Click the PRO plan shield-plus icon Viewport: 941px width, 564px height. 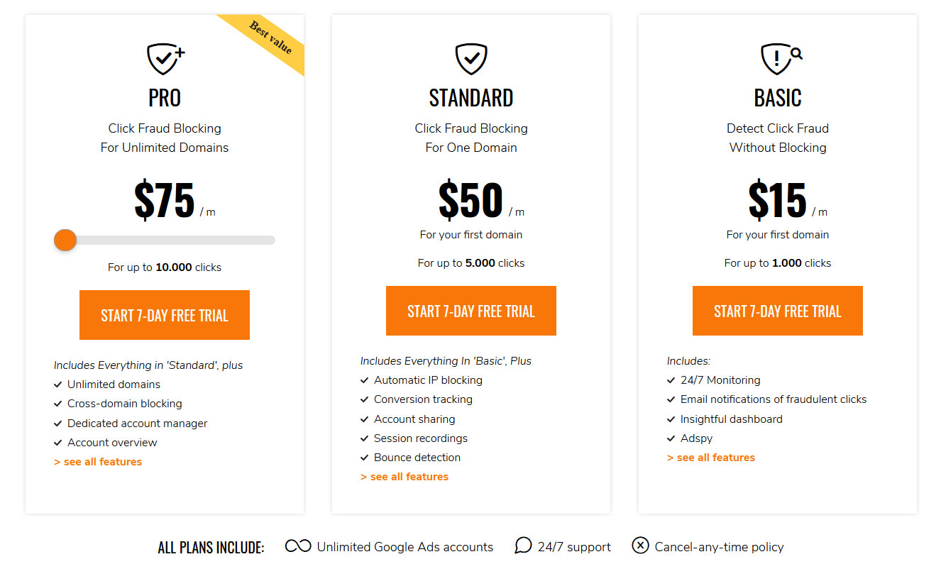(165, 59)
